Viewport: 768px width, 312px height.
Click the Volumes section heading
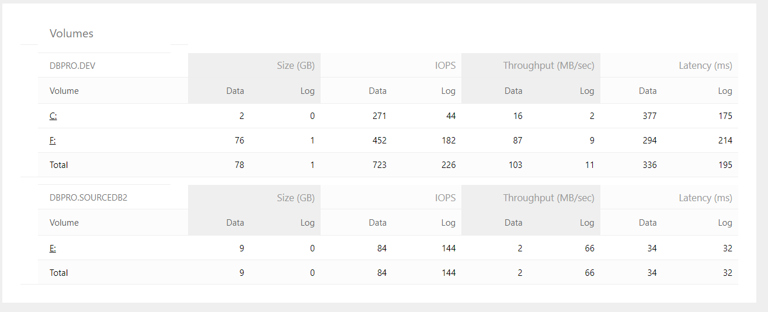(71, 34)
